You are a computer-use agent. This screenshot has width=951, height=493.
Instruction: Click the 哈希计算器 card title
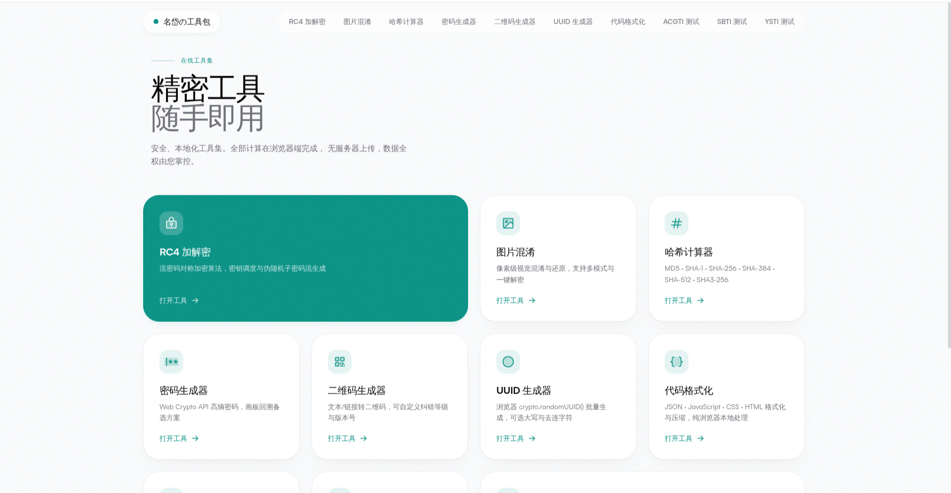tap(688, 252)
